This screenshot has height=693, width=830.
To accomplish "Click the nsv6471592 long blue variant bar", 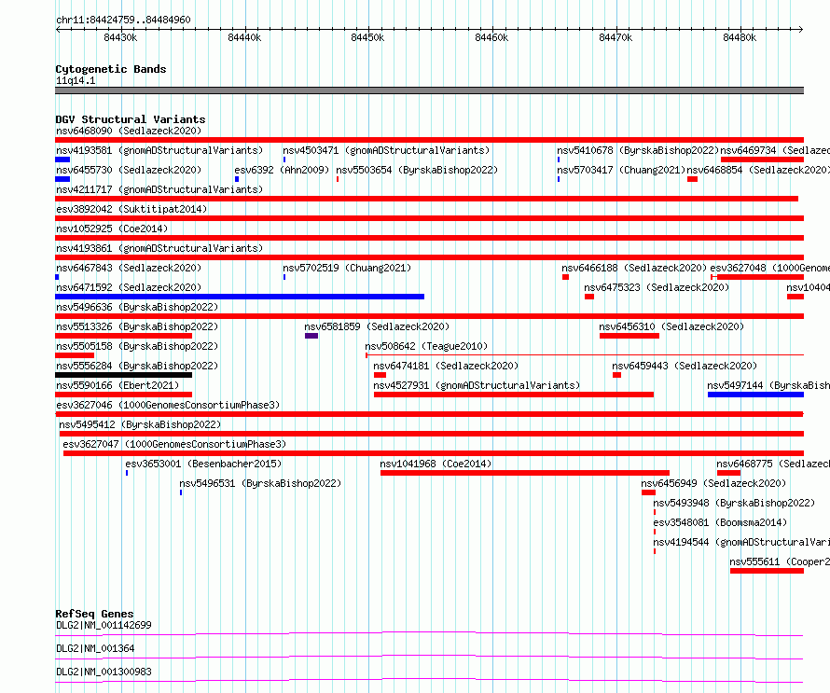I will point(240,297).
